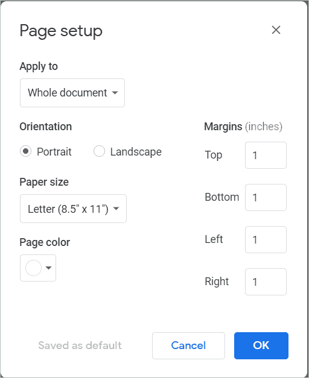The height and width of the screenshot is (378, 309).
Task: Close the Page setup dialog
Action: coord(276,30)
